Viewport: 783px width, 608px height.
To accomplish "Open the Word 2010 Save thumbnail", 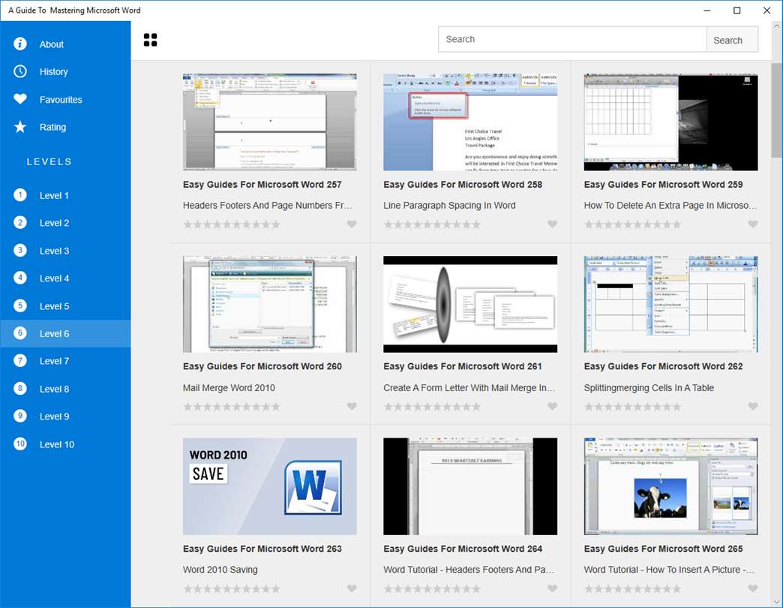I will [x=270, y=486].
